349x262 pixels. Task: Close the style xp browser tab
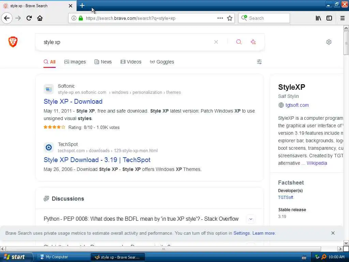click(x=71, y=6)
